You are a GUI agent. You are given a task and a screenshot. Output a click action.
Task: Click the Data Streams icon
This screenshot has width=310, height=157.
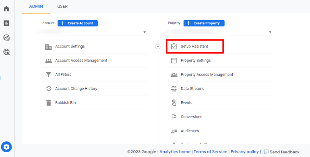[x=174, y=89]
